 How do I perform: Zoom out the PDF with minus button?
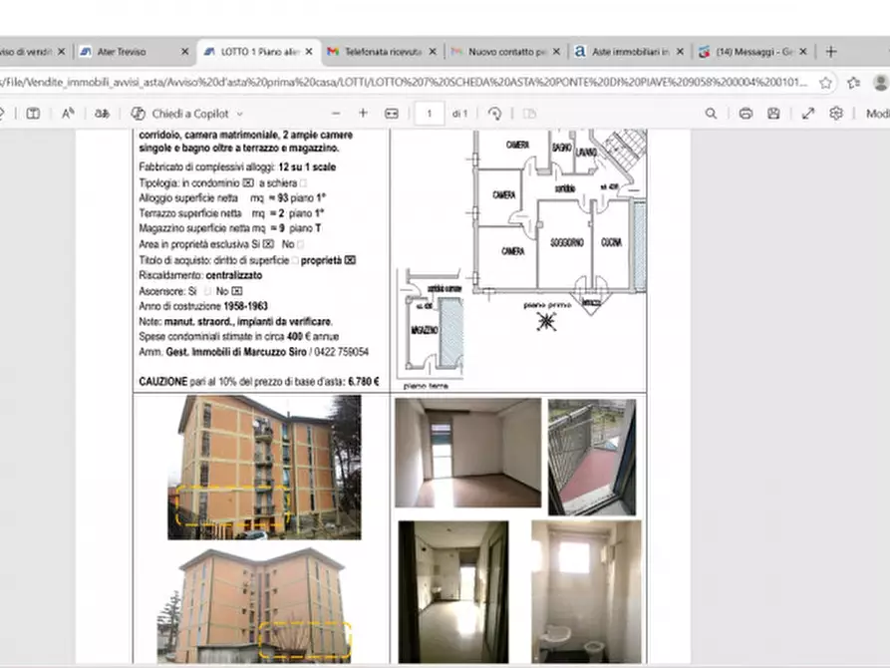point(335,114)
